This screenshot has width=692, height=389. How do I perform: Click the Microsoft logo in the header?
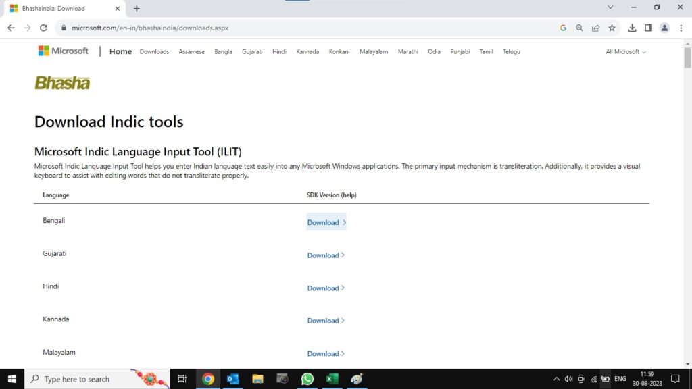click(x=63, y=51)
